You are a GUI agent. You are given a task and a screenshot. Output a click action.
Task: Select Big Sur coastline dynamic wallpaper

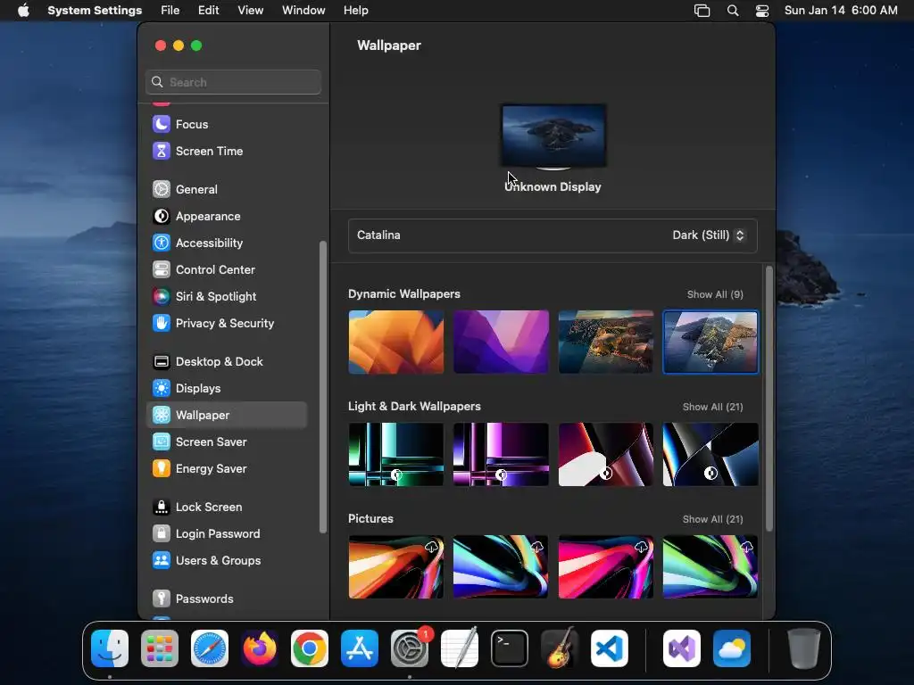(606, 342)
